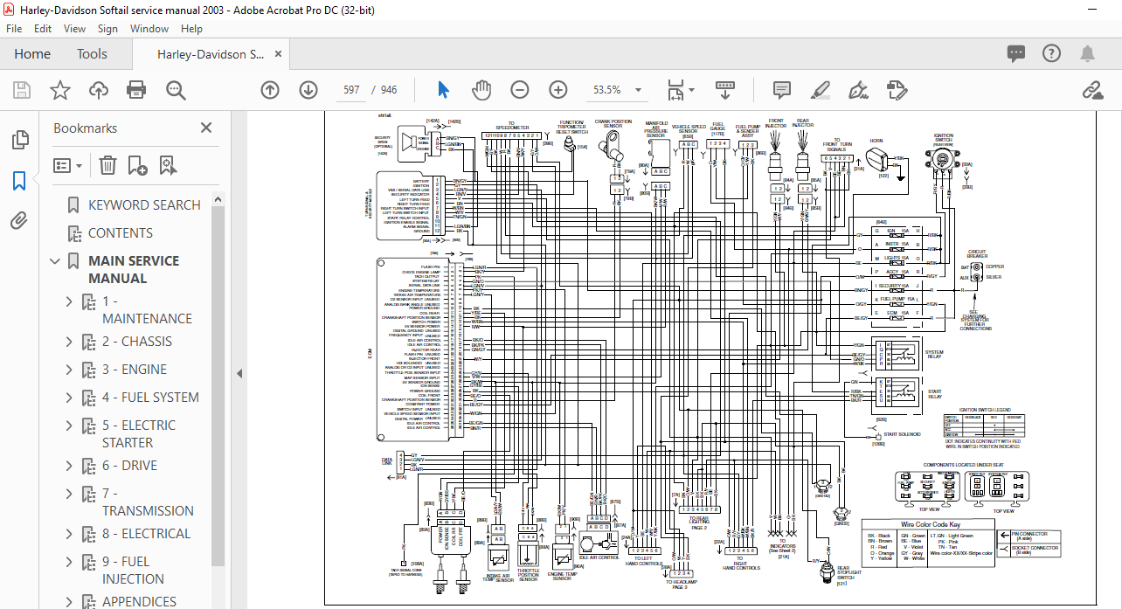Delete the selected bookmark with the trash icon
1122x609 pixels.
(x=107, y=165)
